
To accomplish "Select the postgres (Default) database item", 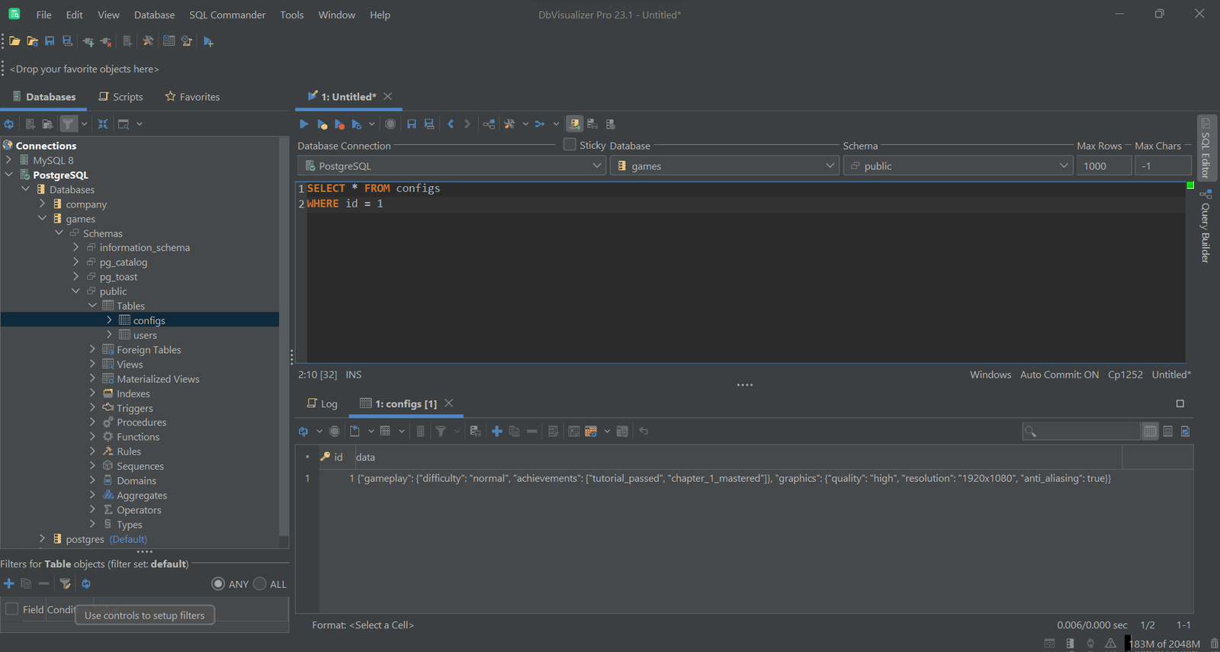I will (x=106, y=539).
